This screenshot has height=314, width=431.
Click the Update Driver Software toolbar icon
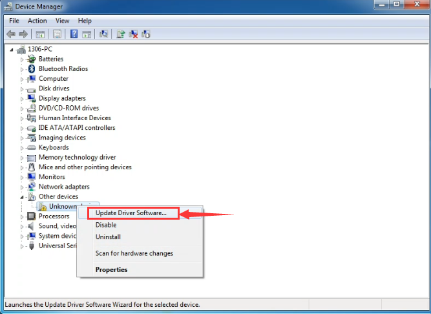[x=120, y=34]
